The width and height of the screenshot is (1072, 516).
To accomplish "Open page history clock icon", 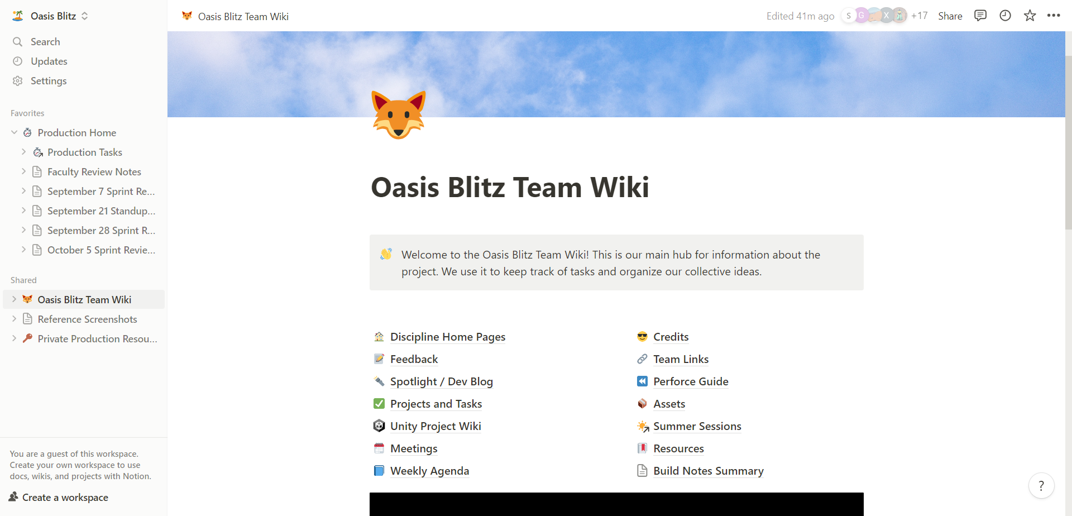I will point(1005,16).
